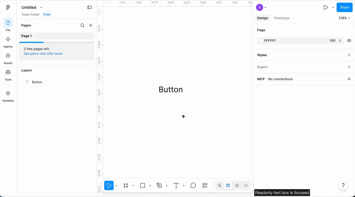Click the Layers panel heading
Viewport: 355px width, 197px height.
point(26,70)
